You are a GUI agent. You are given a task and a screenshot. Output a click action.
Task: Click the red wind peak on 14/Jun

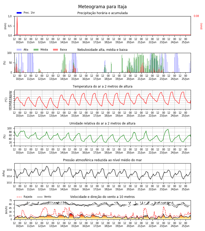point(71,215)
